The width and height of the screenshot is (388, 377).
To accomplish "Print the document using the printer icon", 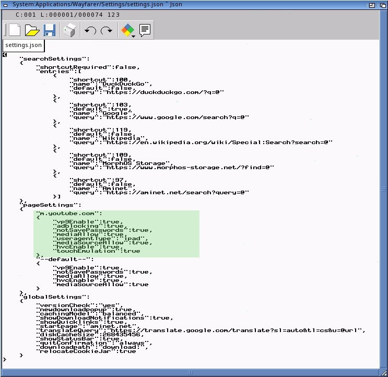I will (69, 31).
